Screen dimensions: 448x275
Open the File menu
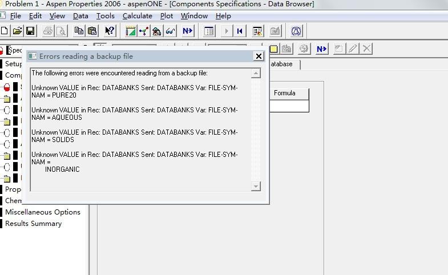(15, 16)
